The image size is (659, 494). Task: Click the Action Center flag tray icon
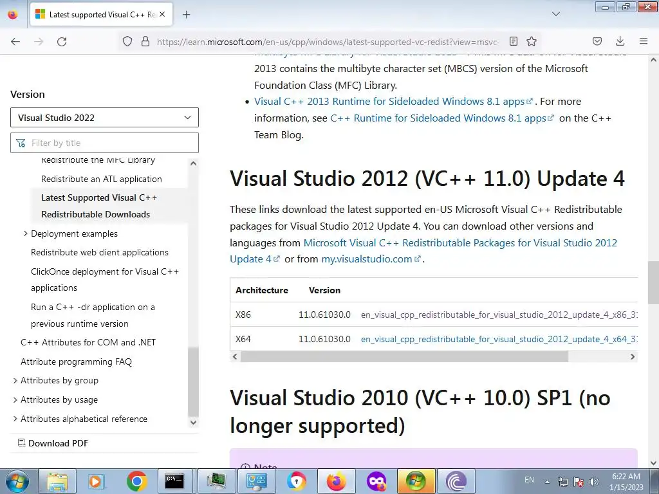tap(579, 481)
